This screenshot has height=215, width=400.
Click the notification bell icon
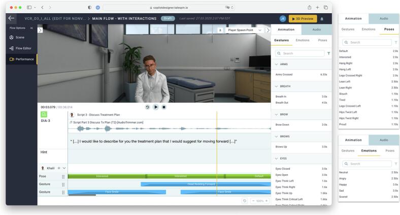click(x=322, y=18)
